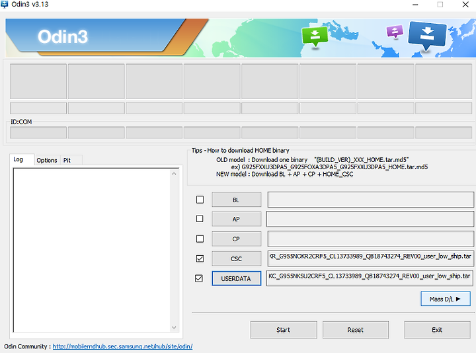
Task: Uncheck the USERDATA checkbox
Action: pos(199,278)
